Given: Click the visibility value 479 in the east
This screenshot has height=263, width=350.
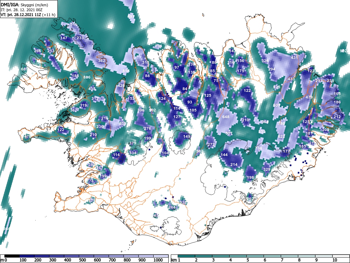Looking at the screenshot, I should pos(309,97).
